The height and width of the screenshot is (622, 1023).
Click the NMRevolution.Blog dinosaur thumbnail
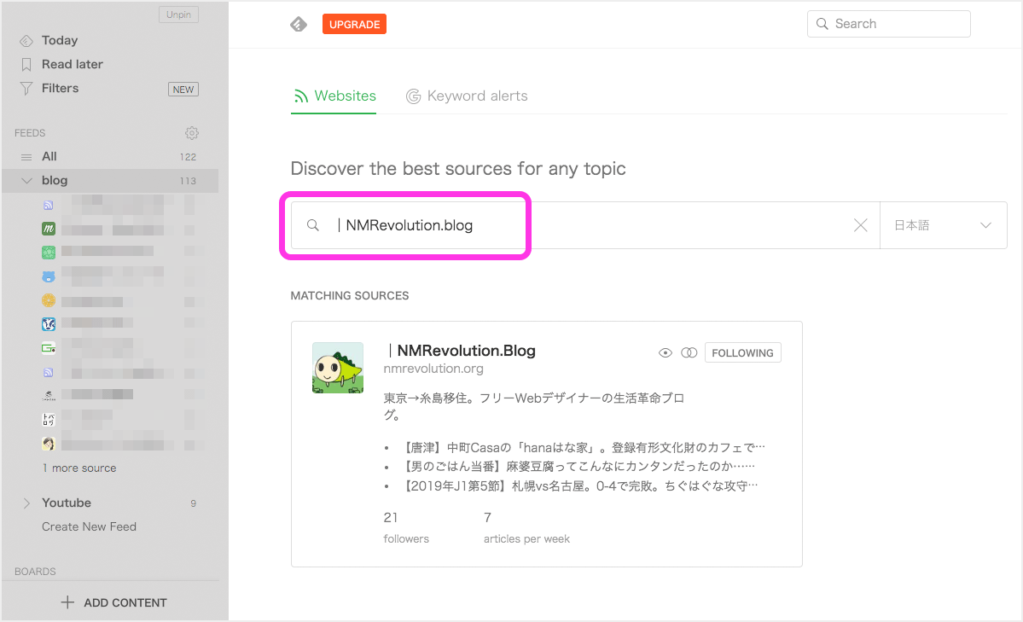coord(338,368)
